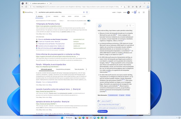Dislike the Bing chat answer with thumbs down
This screenshot has height=119, width=181.
[x=130, y=25]
